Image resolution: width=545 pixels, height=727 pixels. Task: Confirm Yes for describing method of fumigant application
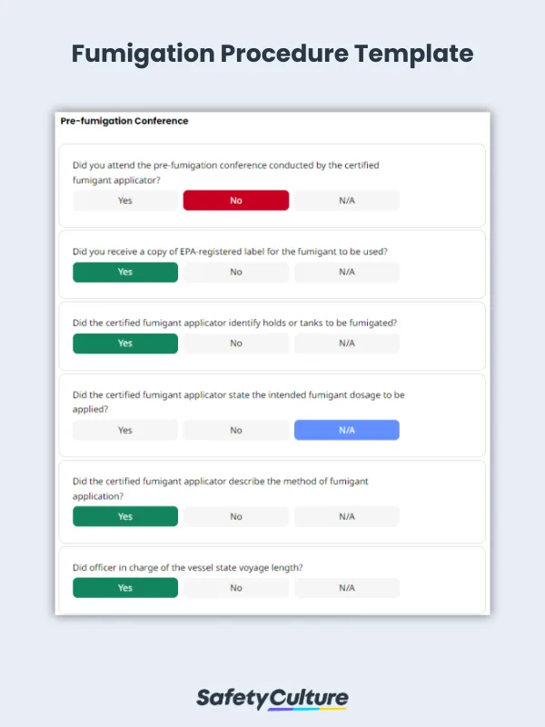tap(124, 515)
